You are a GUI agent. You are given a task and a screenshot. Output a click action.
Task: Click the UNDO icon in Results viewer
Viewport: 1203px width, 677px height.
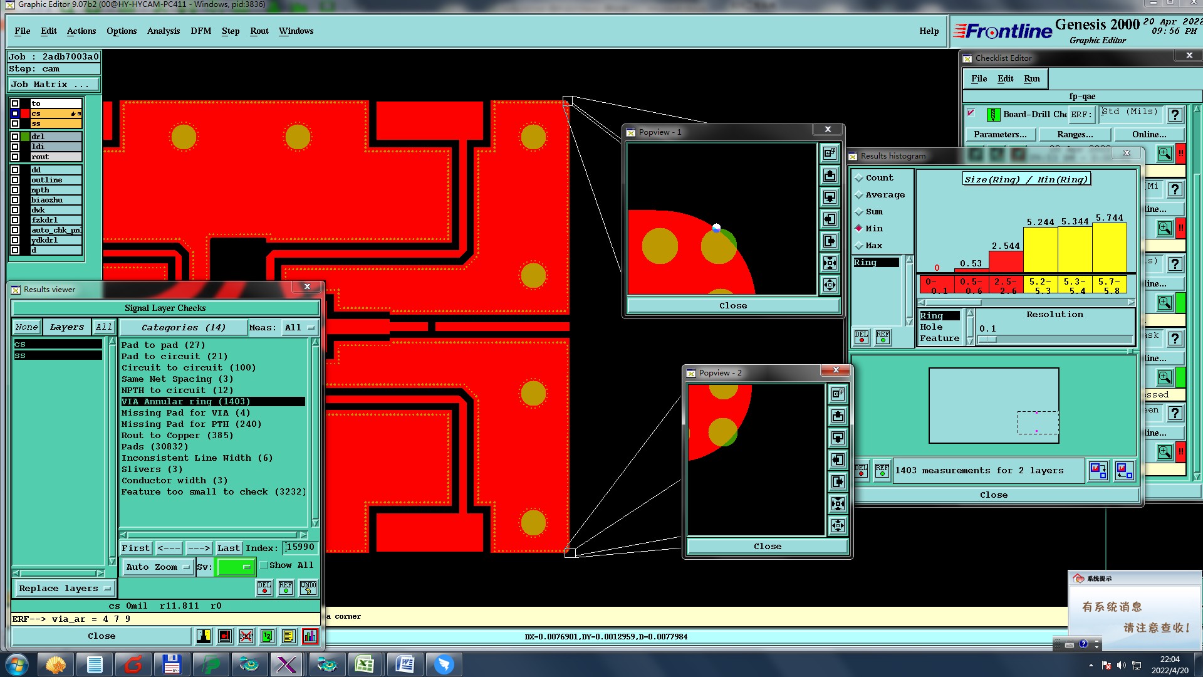(308, 587)
